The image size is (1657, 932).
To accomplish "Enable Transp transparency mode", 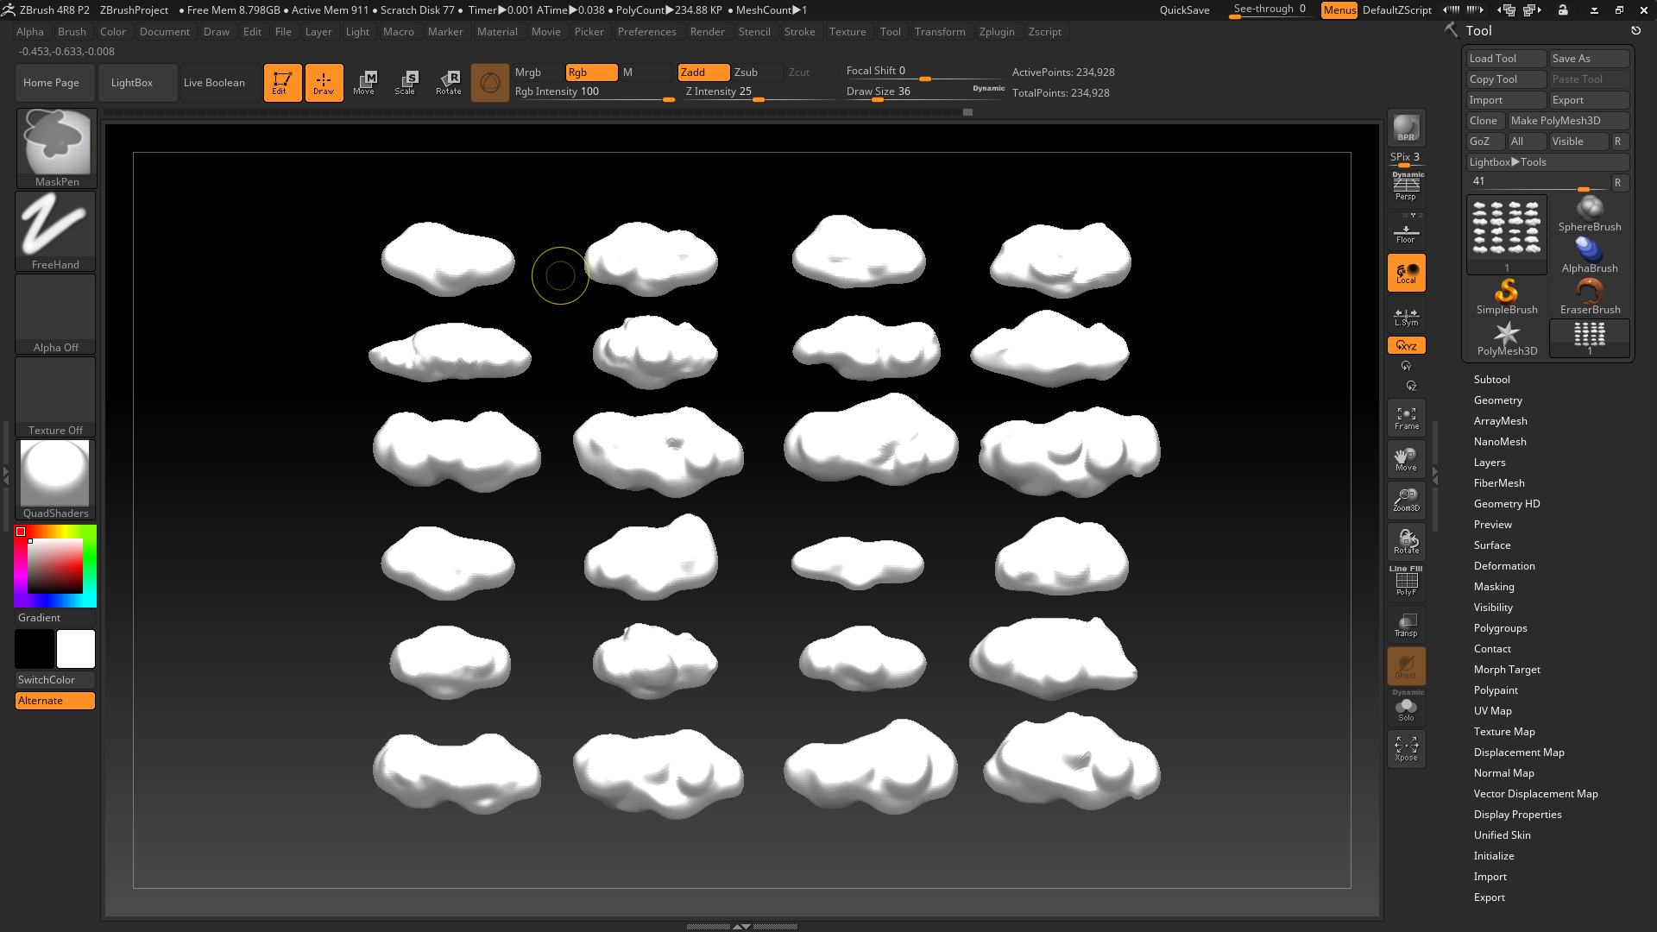I will click(x=1406, y=623).
